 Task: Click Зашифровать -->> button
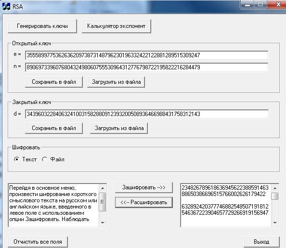pyautogui.click(x=144, y=187)
